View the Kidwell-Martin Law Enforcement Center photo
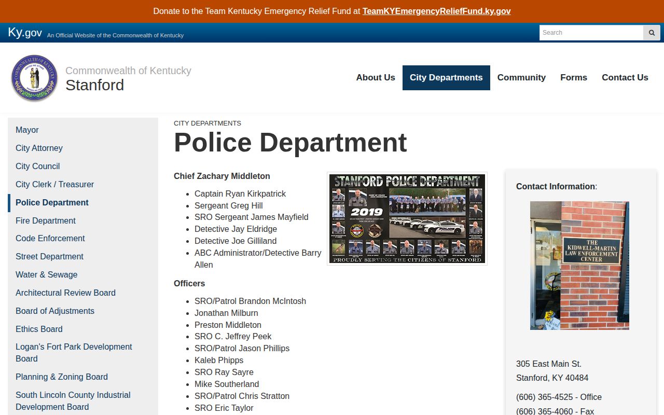 coord(579,266)
